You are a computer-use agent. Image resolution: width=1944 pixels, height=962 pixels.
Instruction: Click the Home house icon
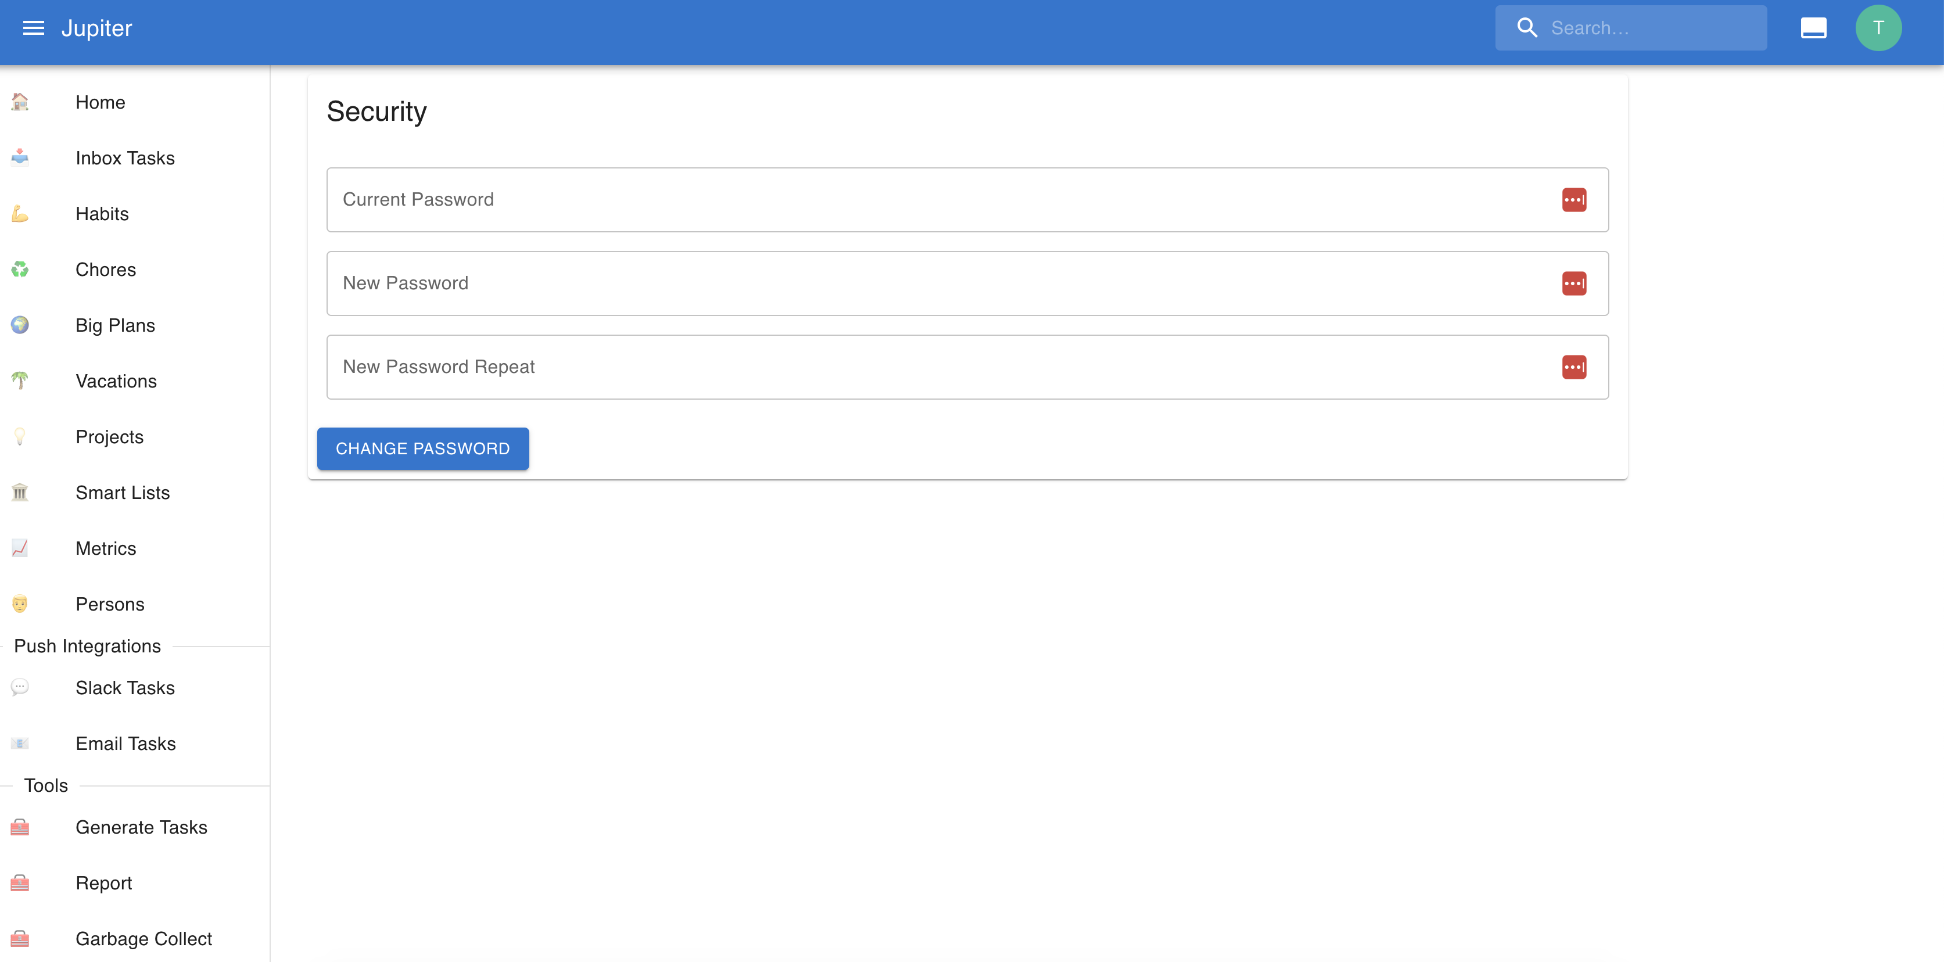pyautogui.click(x=20, y=102)
